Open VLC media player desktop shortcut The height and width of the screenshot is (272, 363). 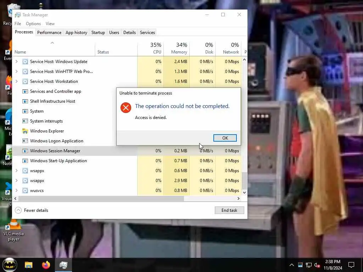coord(13,230)
